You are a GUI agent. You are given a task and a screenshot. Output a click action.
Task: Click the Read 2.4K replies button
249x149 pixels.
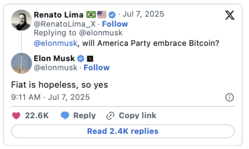point(123,131)
